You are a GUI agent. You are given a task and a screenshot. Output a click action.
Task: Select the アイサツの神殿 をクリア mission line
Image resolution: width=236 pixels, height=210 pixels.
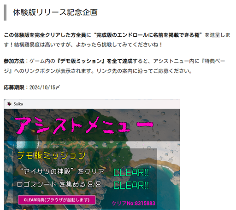coord(62,171)
